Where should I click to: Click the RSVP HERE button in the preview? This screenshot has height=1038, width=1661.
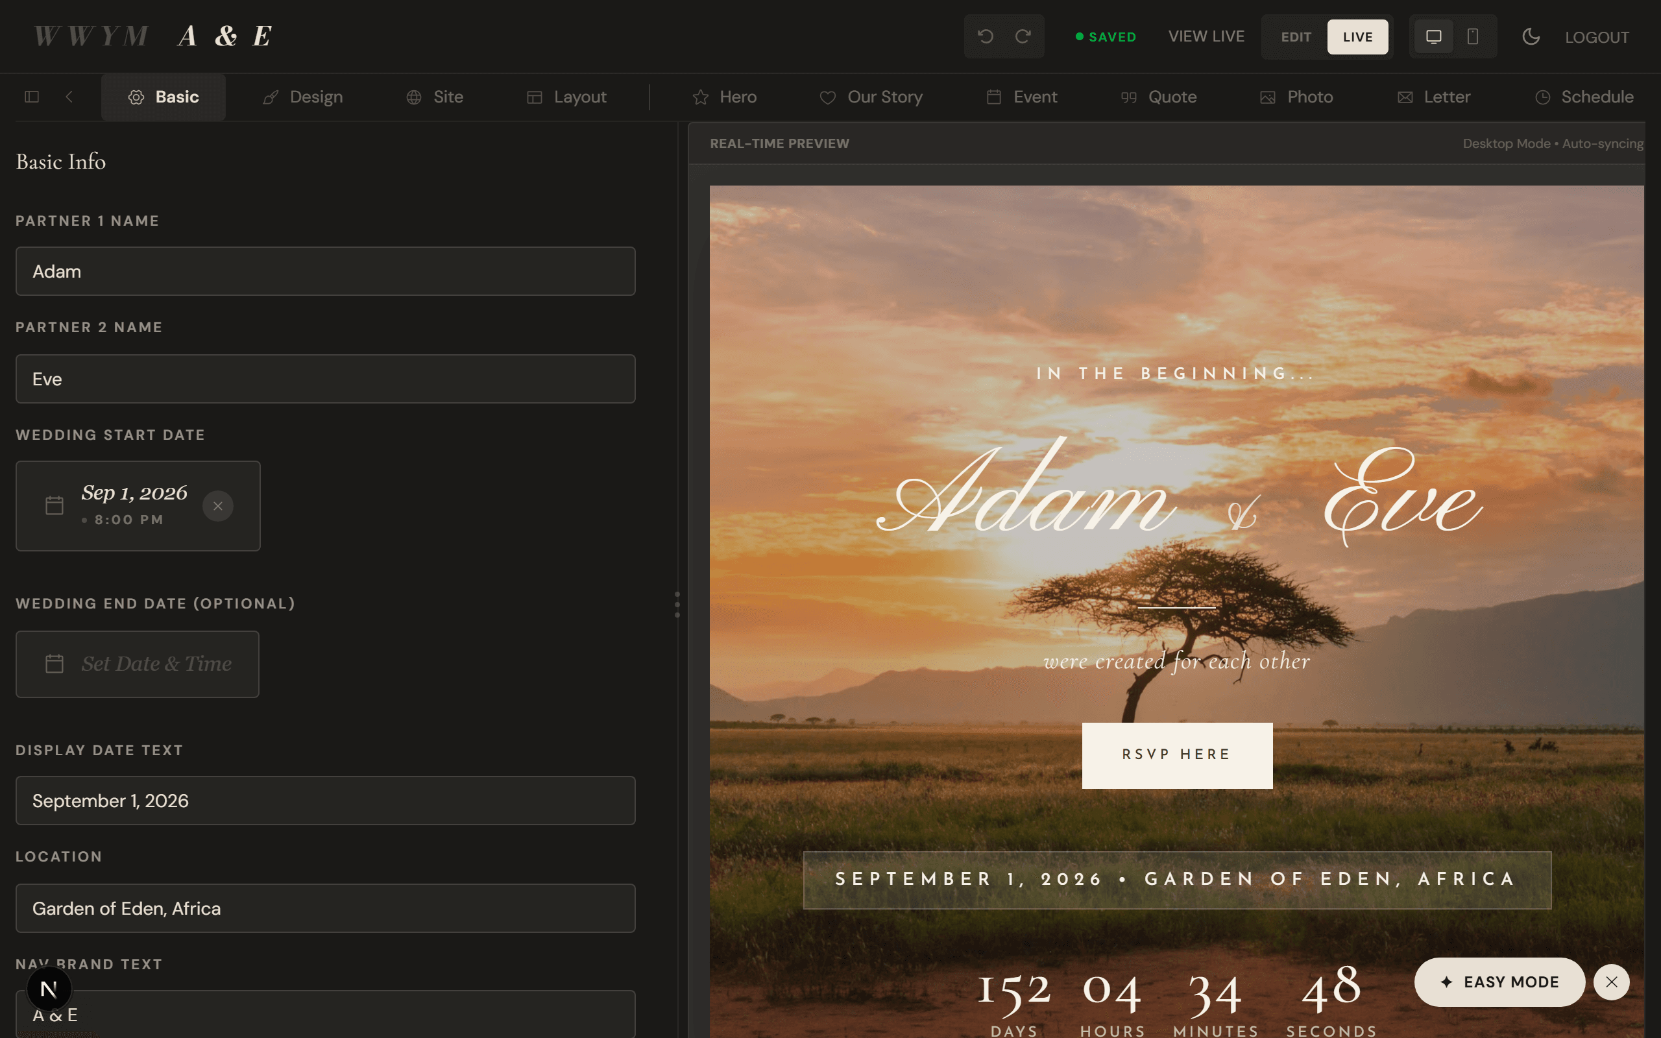[x=1176, y=754]
